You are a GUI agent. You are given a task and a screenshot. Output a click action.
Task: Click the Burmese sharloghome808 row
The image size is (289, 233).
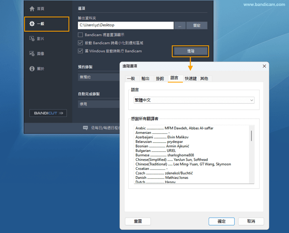tap(165, 155)
